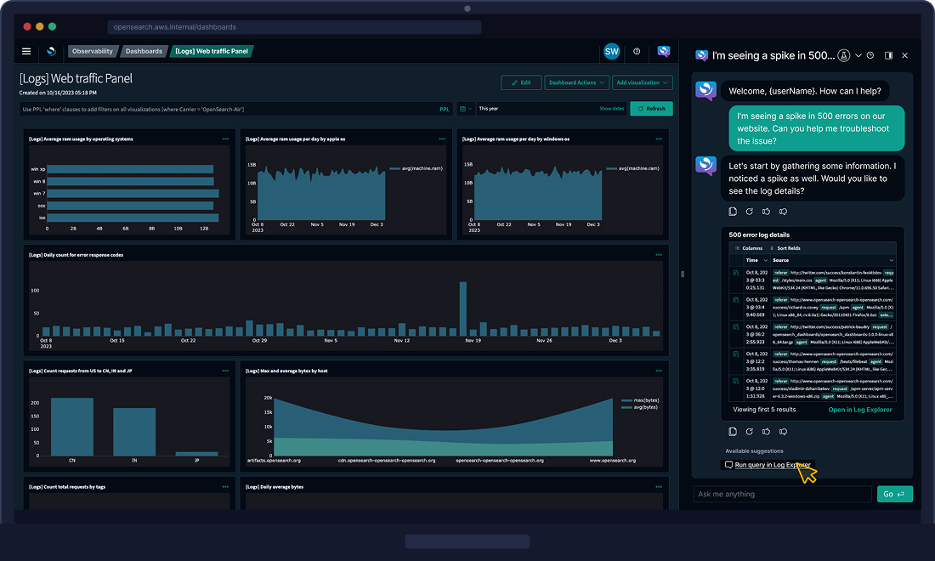Click the Edit dashboard button
This screenshot has width=935, height=561.
click(521, 82)
